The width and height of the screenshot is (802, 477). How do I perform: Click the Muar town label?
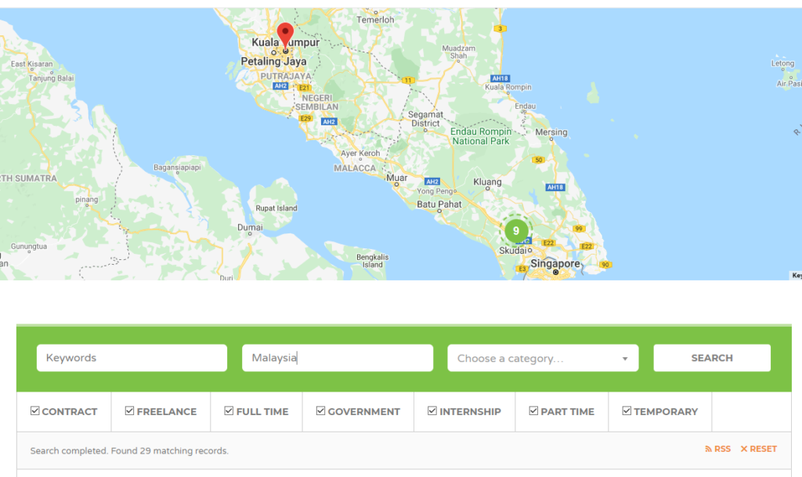point(397,177)
